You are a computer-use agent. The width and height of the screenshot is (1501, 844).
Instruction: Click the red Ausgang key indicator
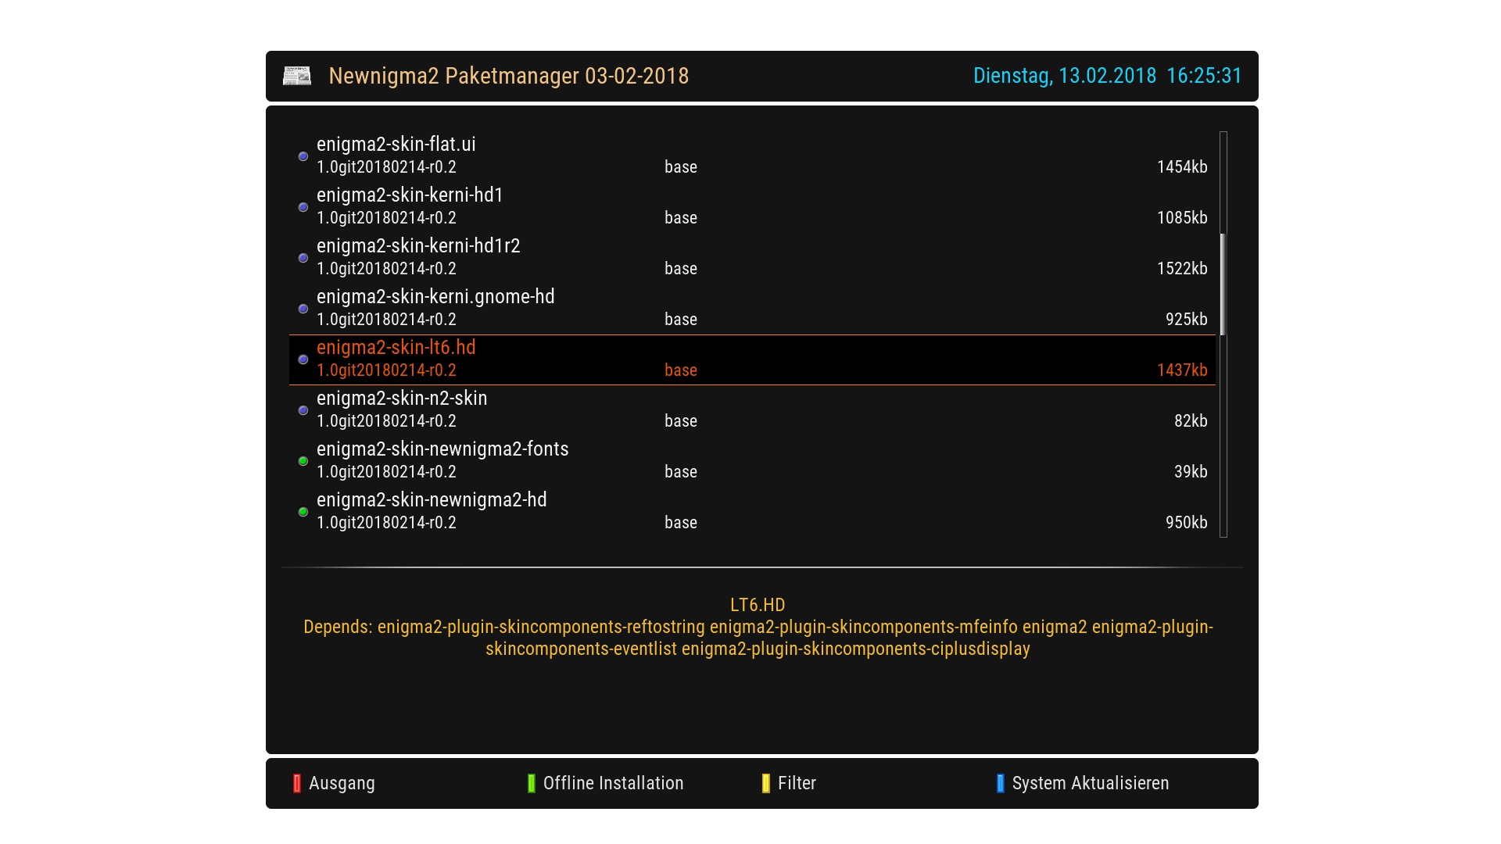pyautogui.click(x=297, y=783)
